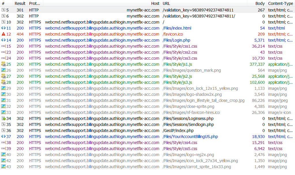Click the image icon of session 43
Screen dimensions: 295x175
point(3,166)
